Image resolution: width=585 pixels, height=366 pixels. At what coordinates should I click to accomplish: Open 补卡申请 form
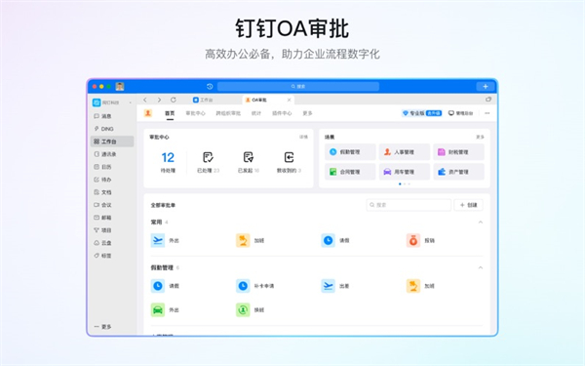point(255,286)
